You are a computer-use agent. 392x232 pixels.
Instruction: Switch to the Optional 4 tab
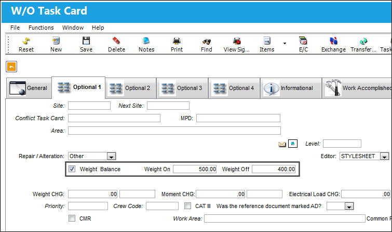tap(234, 88)
